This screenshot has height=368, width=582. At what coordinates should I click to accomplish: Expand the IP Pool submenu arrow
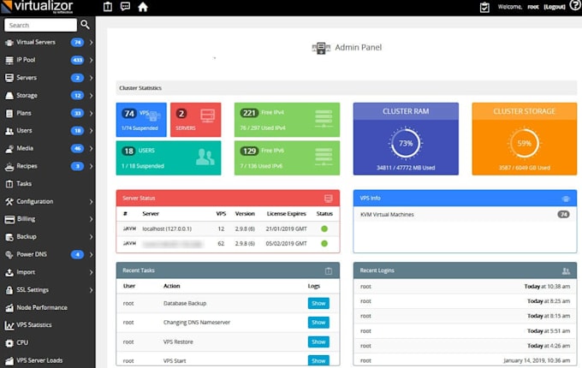coord(91,60)
